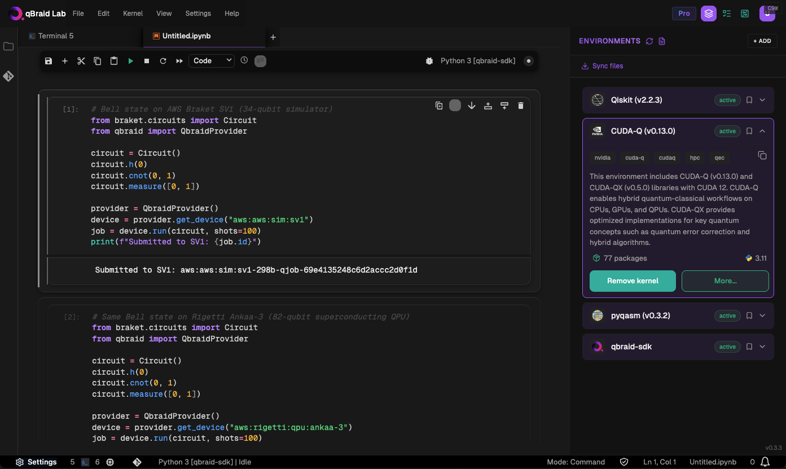The width and height of the screenshot is (786, 469).
Task: Expand the pyqasm (v0.3.2) environment
Action: [x=762, y=315]
